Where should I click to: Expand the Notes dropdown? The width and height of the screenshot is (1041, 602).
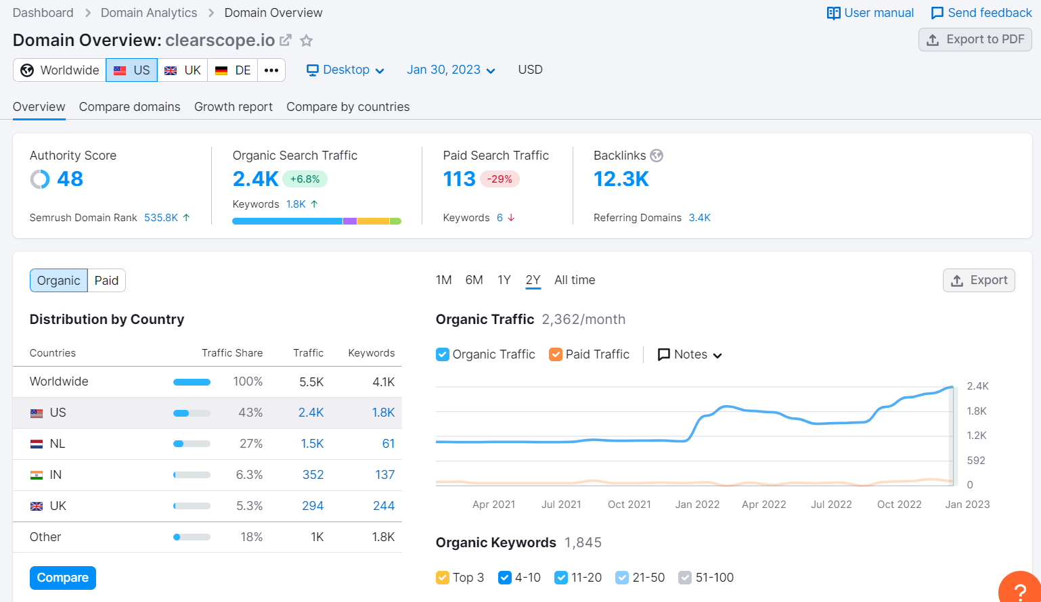click(x=690, y=354)
